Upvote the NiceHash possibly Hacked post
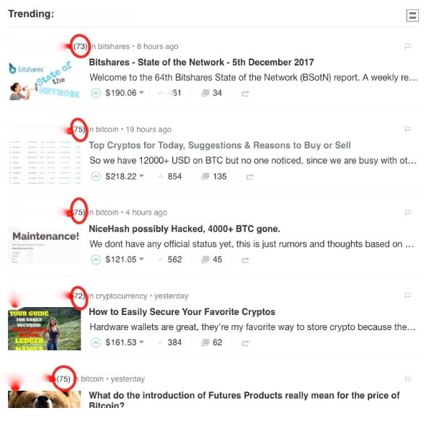Image resolution: width=431 pixels, height=426 pixels. click(96, 259)
